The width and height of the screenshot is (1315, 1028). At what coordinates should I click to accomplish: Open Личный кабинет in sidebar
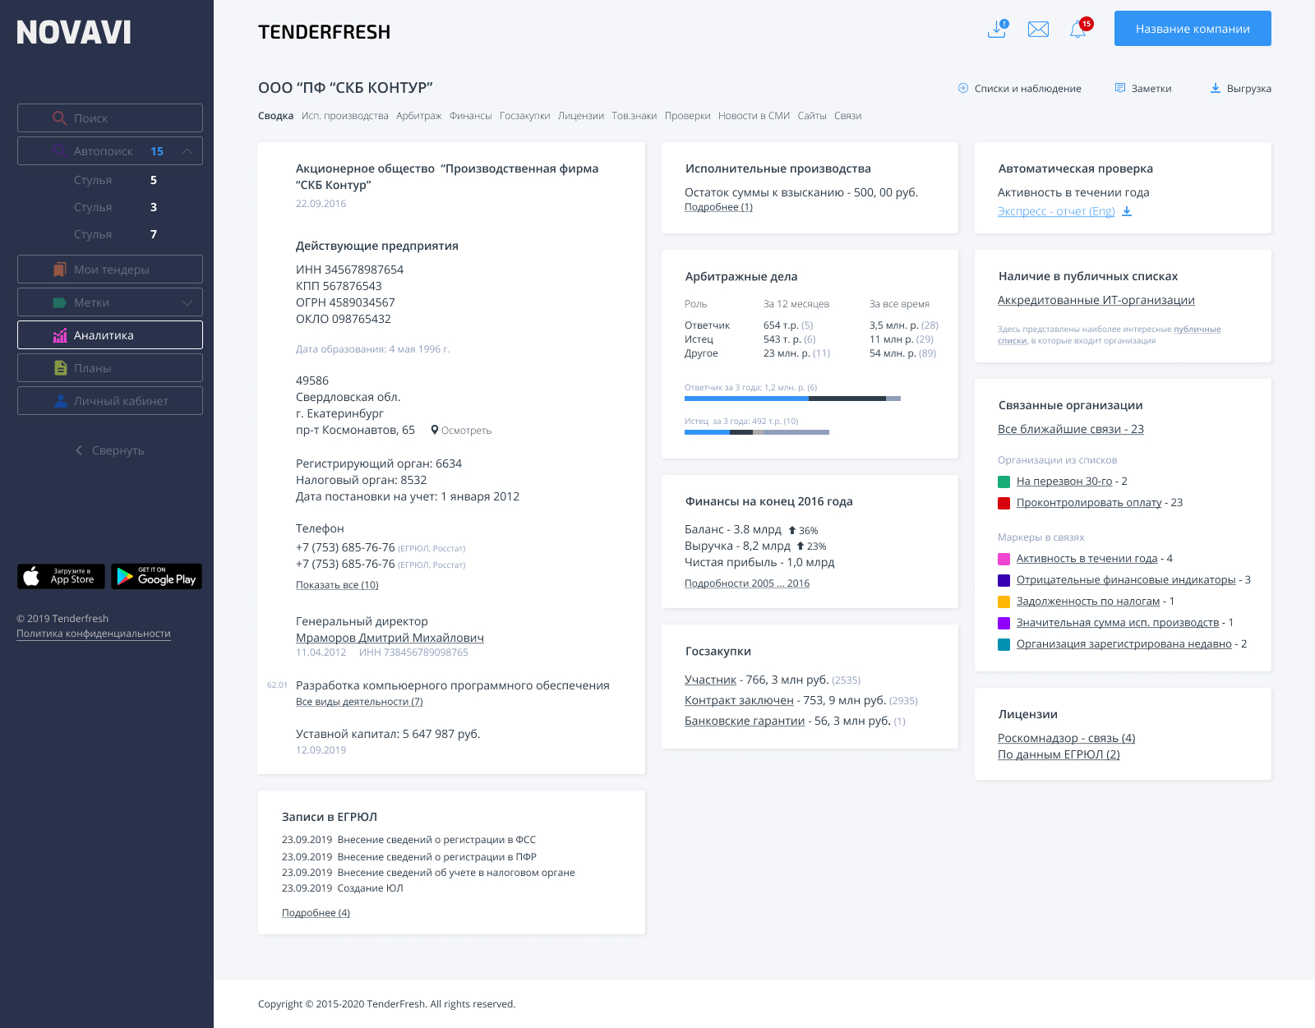tap(110, 401)
